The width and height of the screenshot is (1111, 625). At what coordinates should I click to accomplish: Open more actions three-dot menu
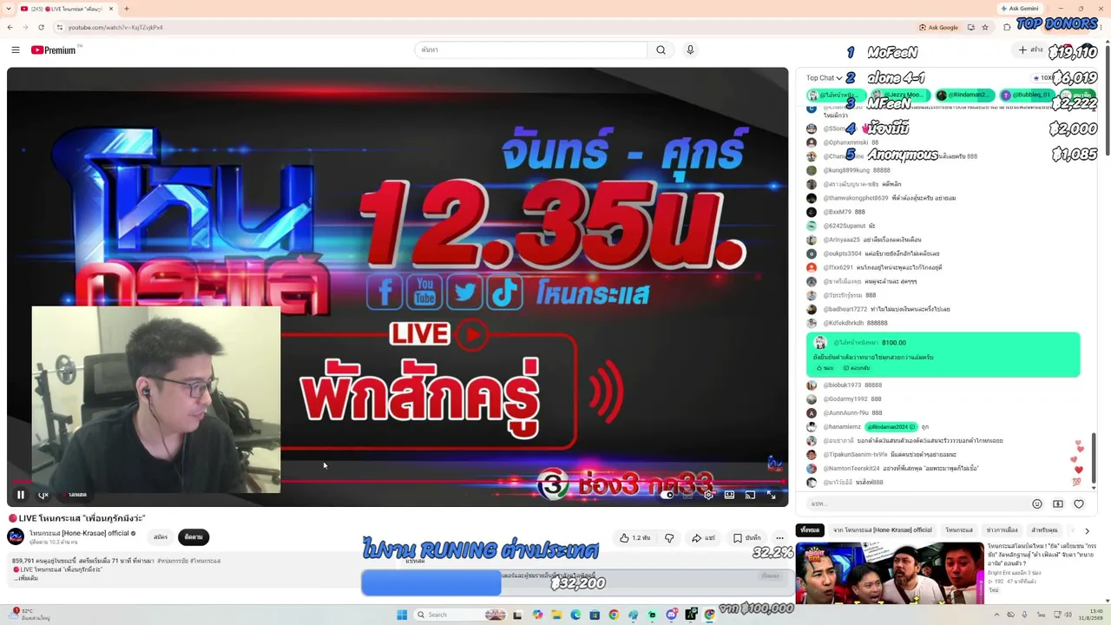(x=779, y=538)
